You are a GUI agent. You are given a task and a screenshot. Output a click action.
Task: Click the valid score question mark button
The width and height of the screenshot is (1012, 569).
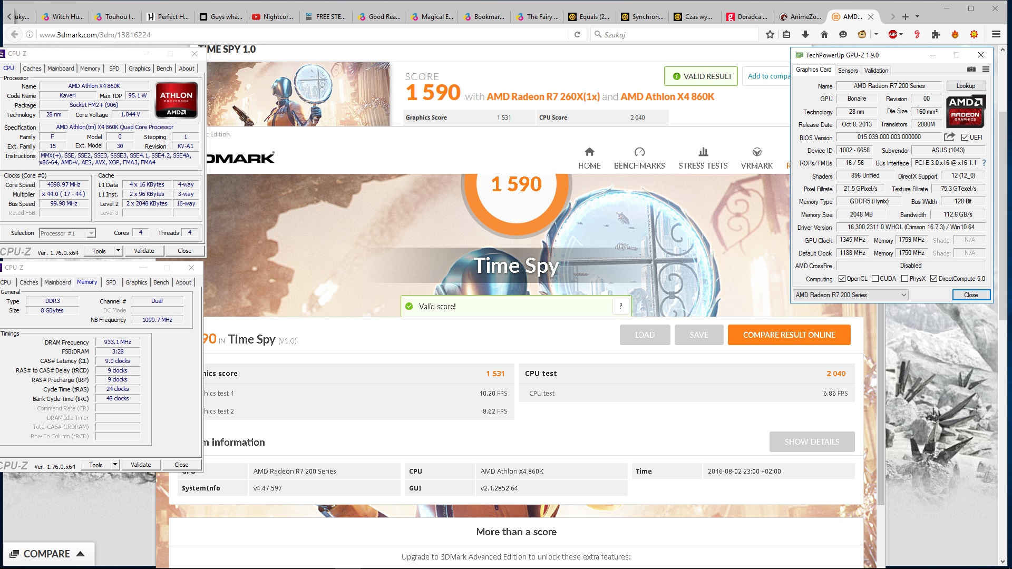pyautogui.click(x=621, y=306)
